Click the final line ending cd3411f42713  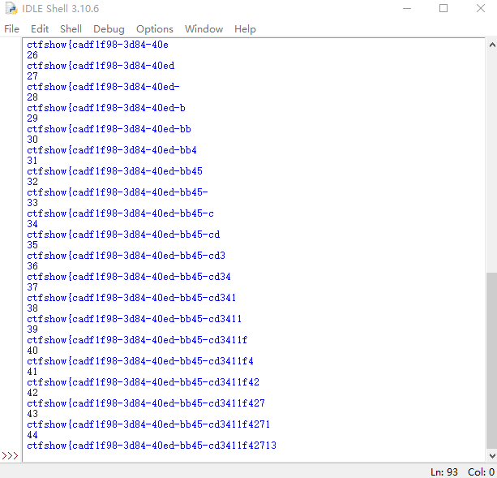click(152, 446)
